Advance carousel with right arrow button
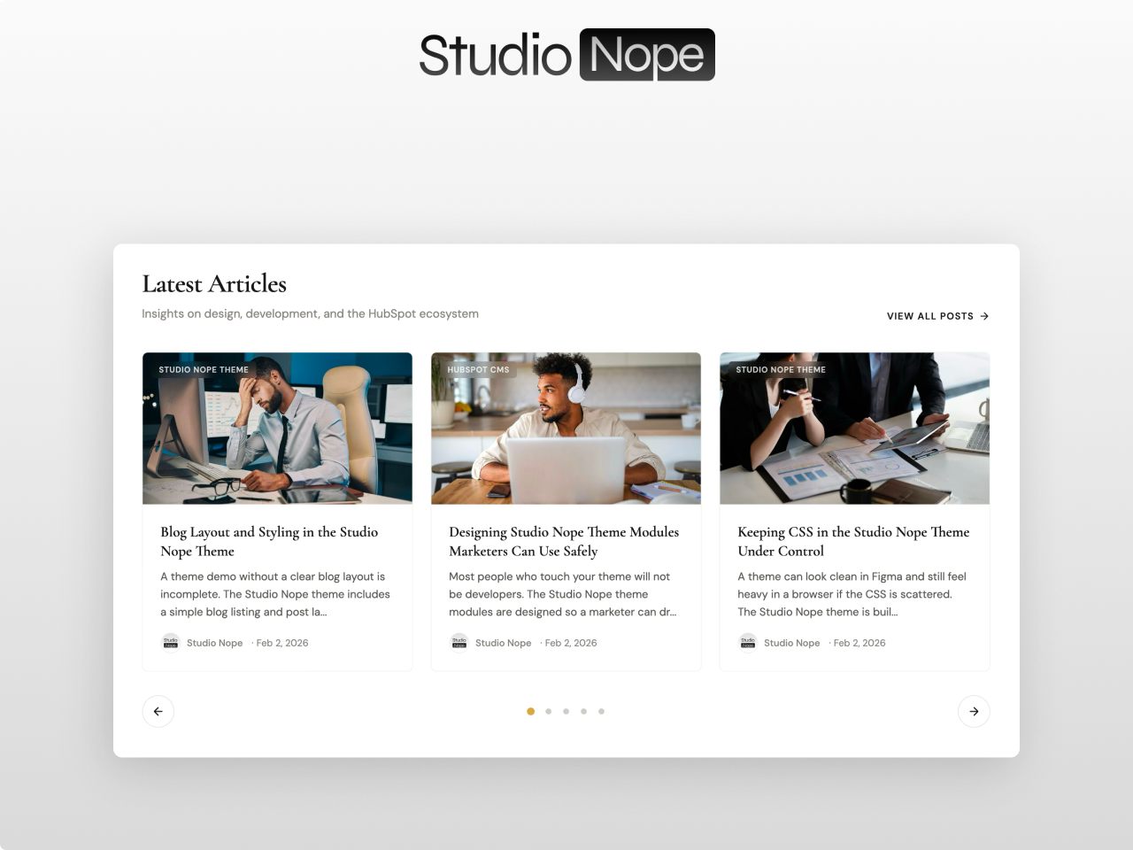The image size is (1133, 850). point(974,711)
